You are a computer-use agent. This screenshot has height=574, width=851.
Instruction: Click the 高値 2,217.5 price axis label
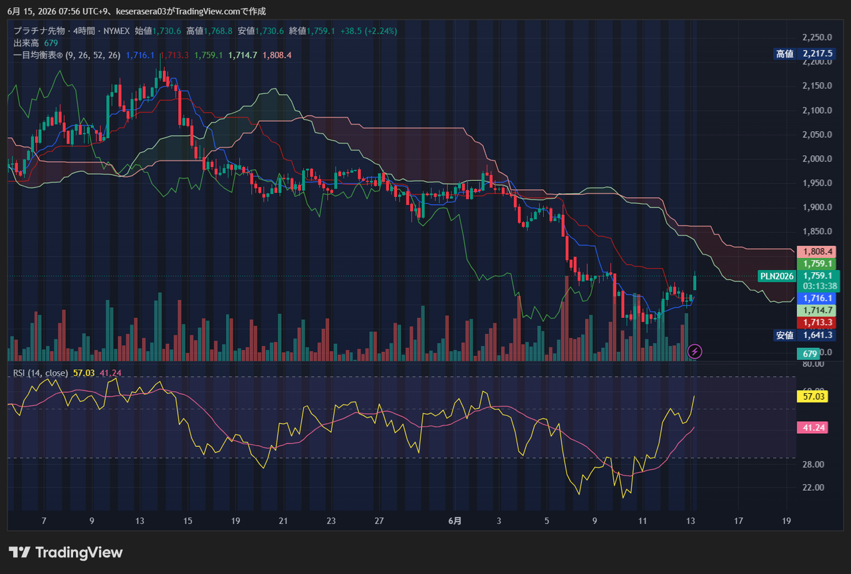tap(803, 54)
